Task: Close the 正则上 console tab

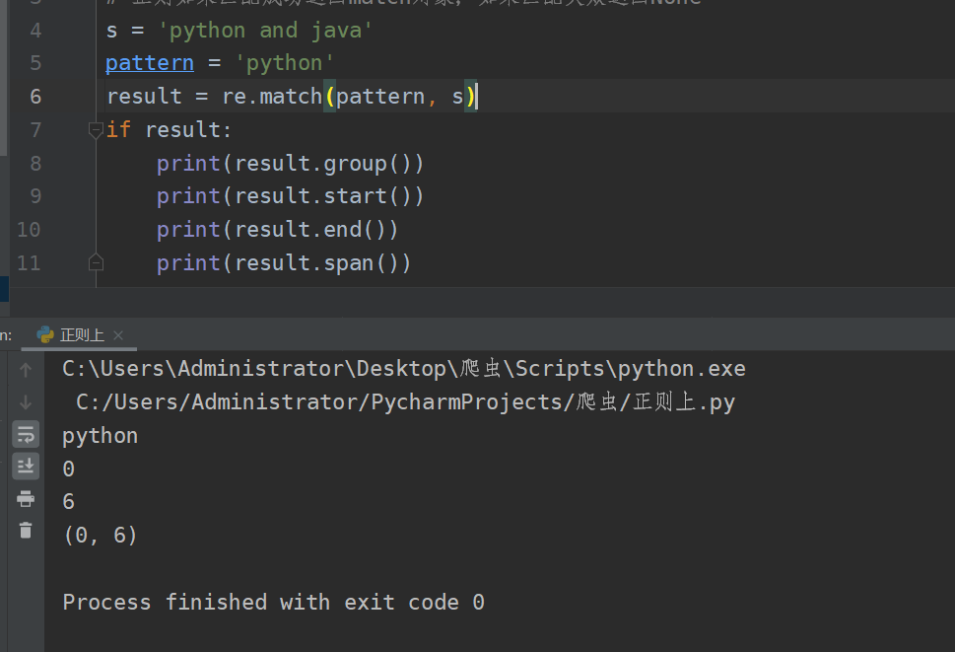Action: pyautogui.click(x=118, y=334)
